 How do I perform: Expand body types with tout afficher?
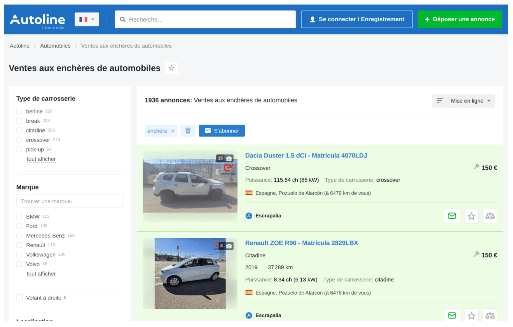[x=41, y=159]
